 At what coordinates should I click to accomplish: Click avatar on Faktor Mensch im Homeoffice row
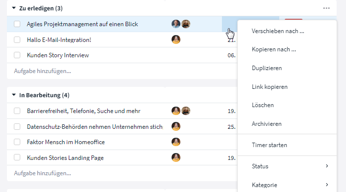[176, 142]
